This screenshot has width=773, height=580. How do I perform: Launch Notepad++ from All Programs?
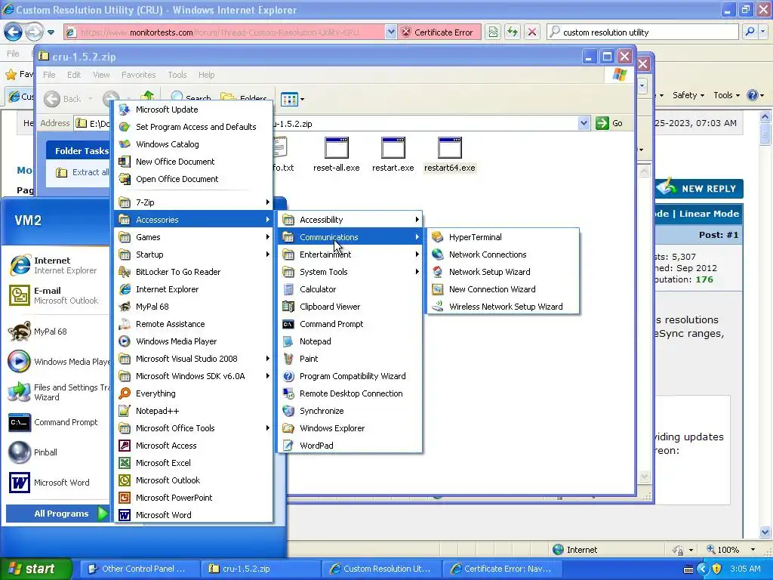click(193, 411)
